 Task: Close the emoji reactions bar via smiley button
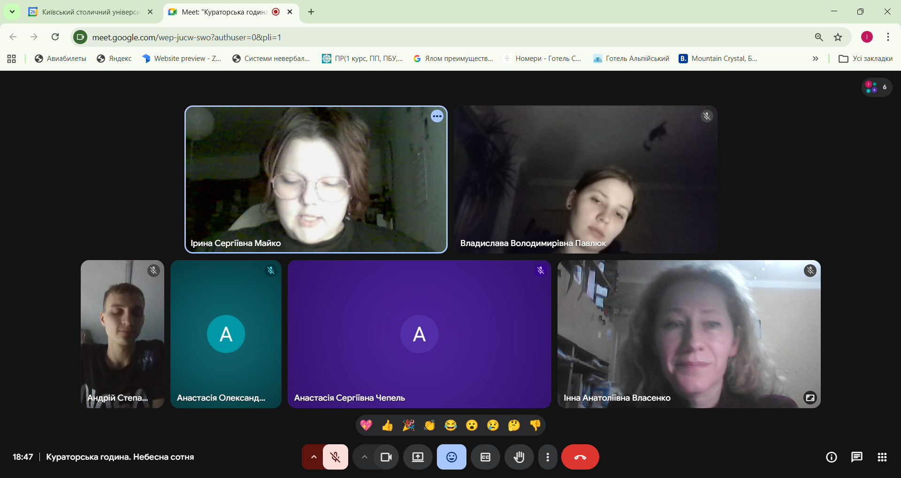[451, 457]
